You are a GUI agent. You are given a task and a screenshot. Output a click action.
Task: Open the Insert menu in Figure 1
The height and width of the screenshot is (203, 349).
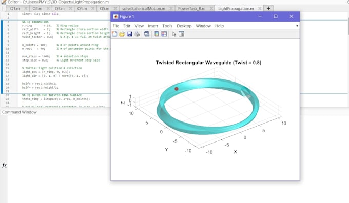pyautogui.click(x=153, y=26)
